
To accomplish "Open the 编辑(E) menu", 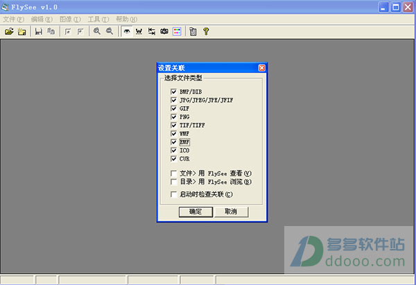I will pyautogui.click(x=42, y=19).
